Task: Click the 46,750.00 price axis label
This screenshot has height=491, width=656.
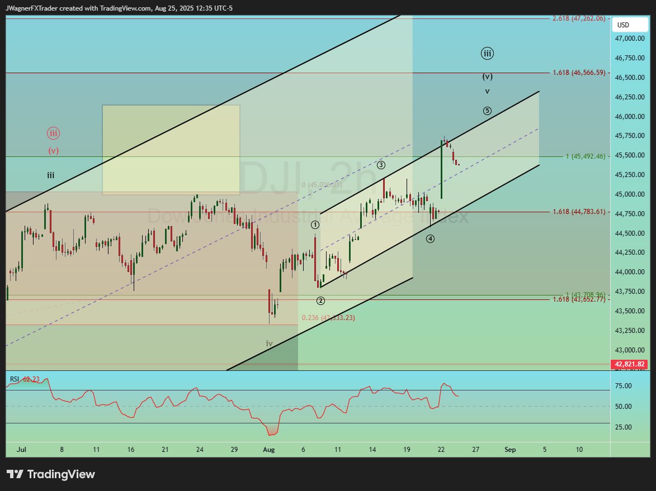Action: [629, 58]
